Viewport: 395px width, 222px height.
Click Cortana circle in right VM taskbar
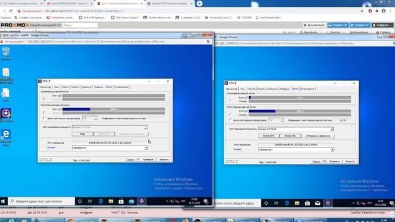point(266,203)
